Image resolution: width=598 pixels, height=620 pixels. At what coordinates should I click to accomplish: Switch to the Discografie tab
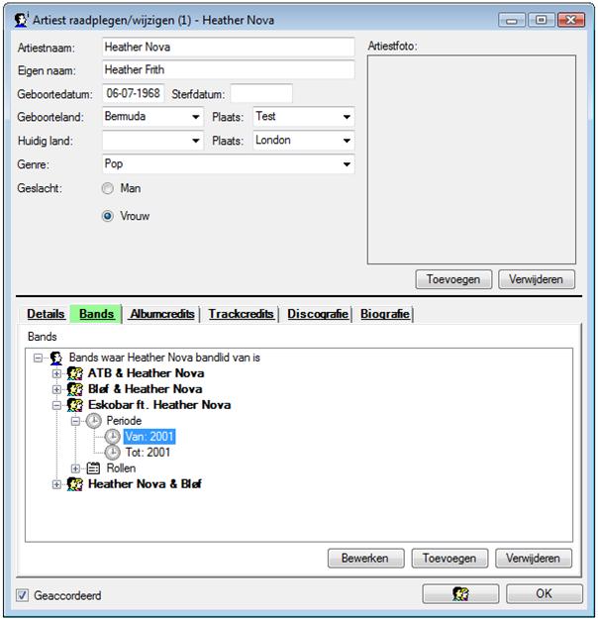point(318,314)
